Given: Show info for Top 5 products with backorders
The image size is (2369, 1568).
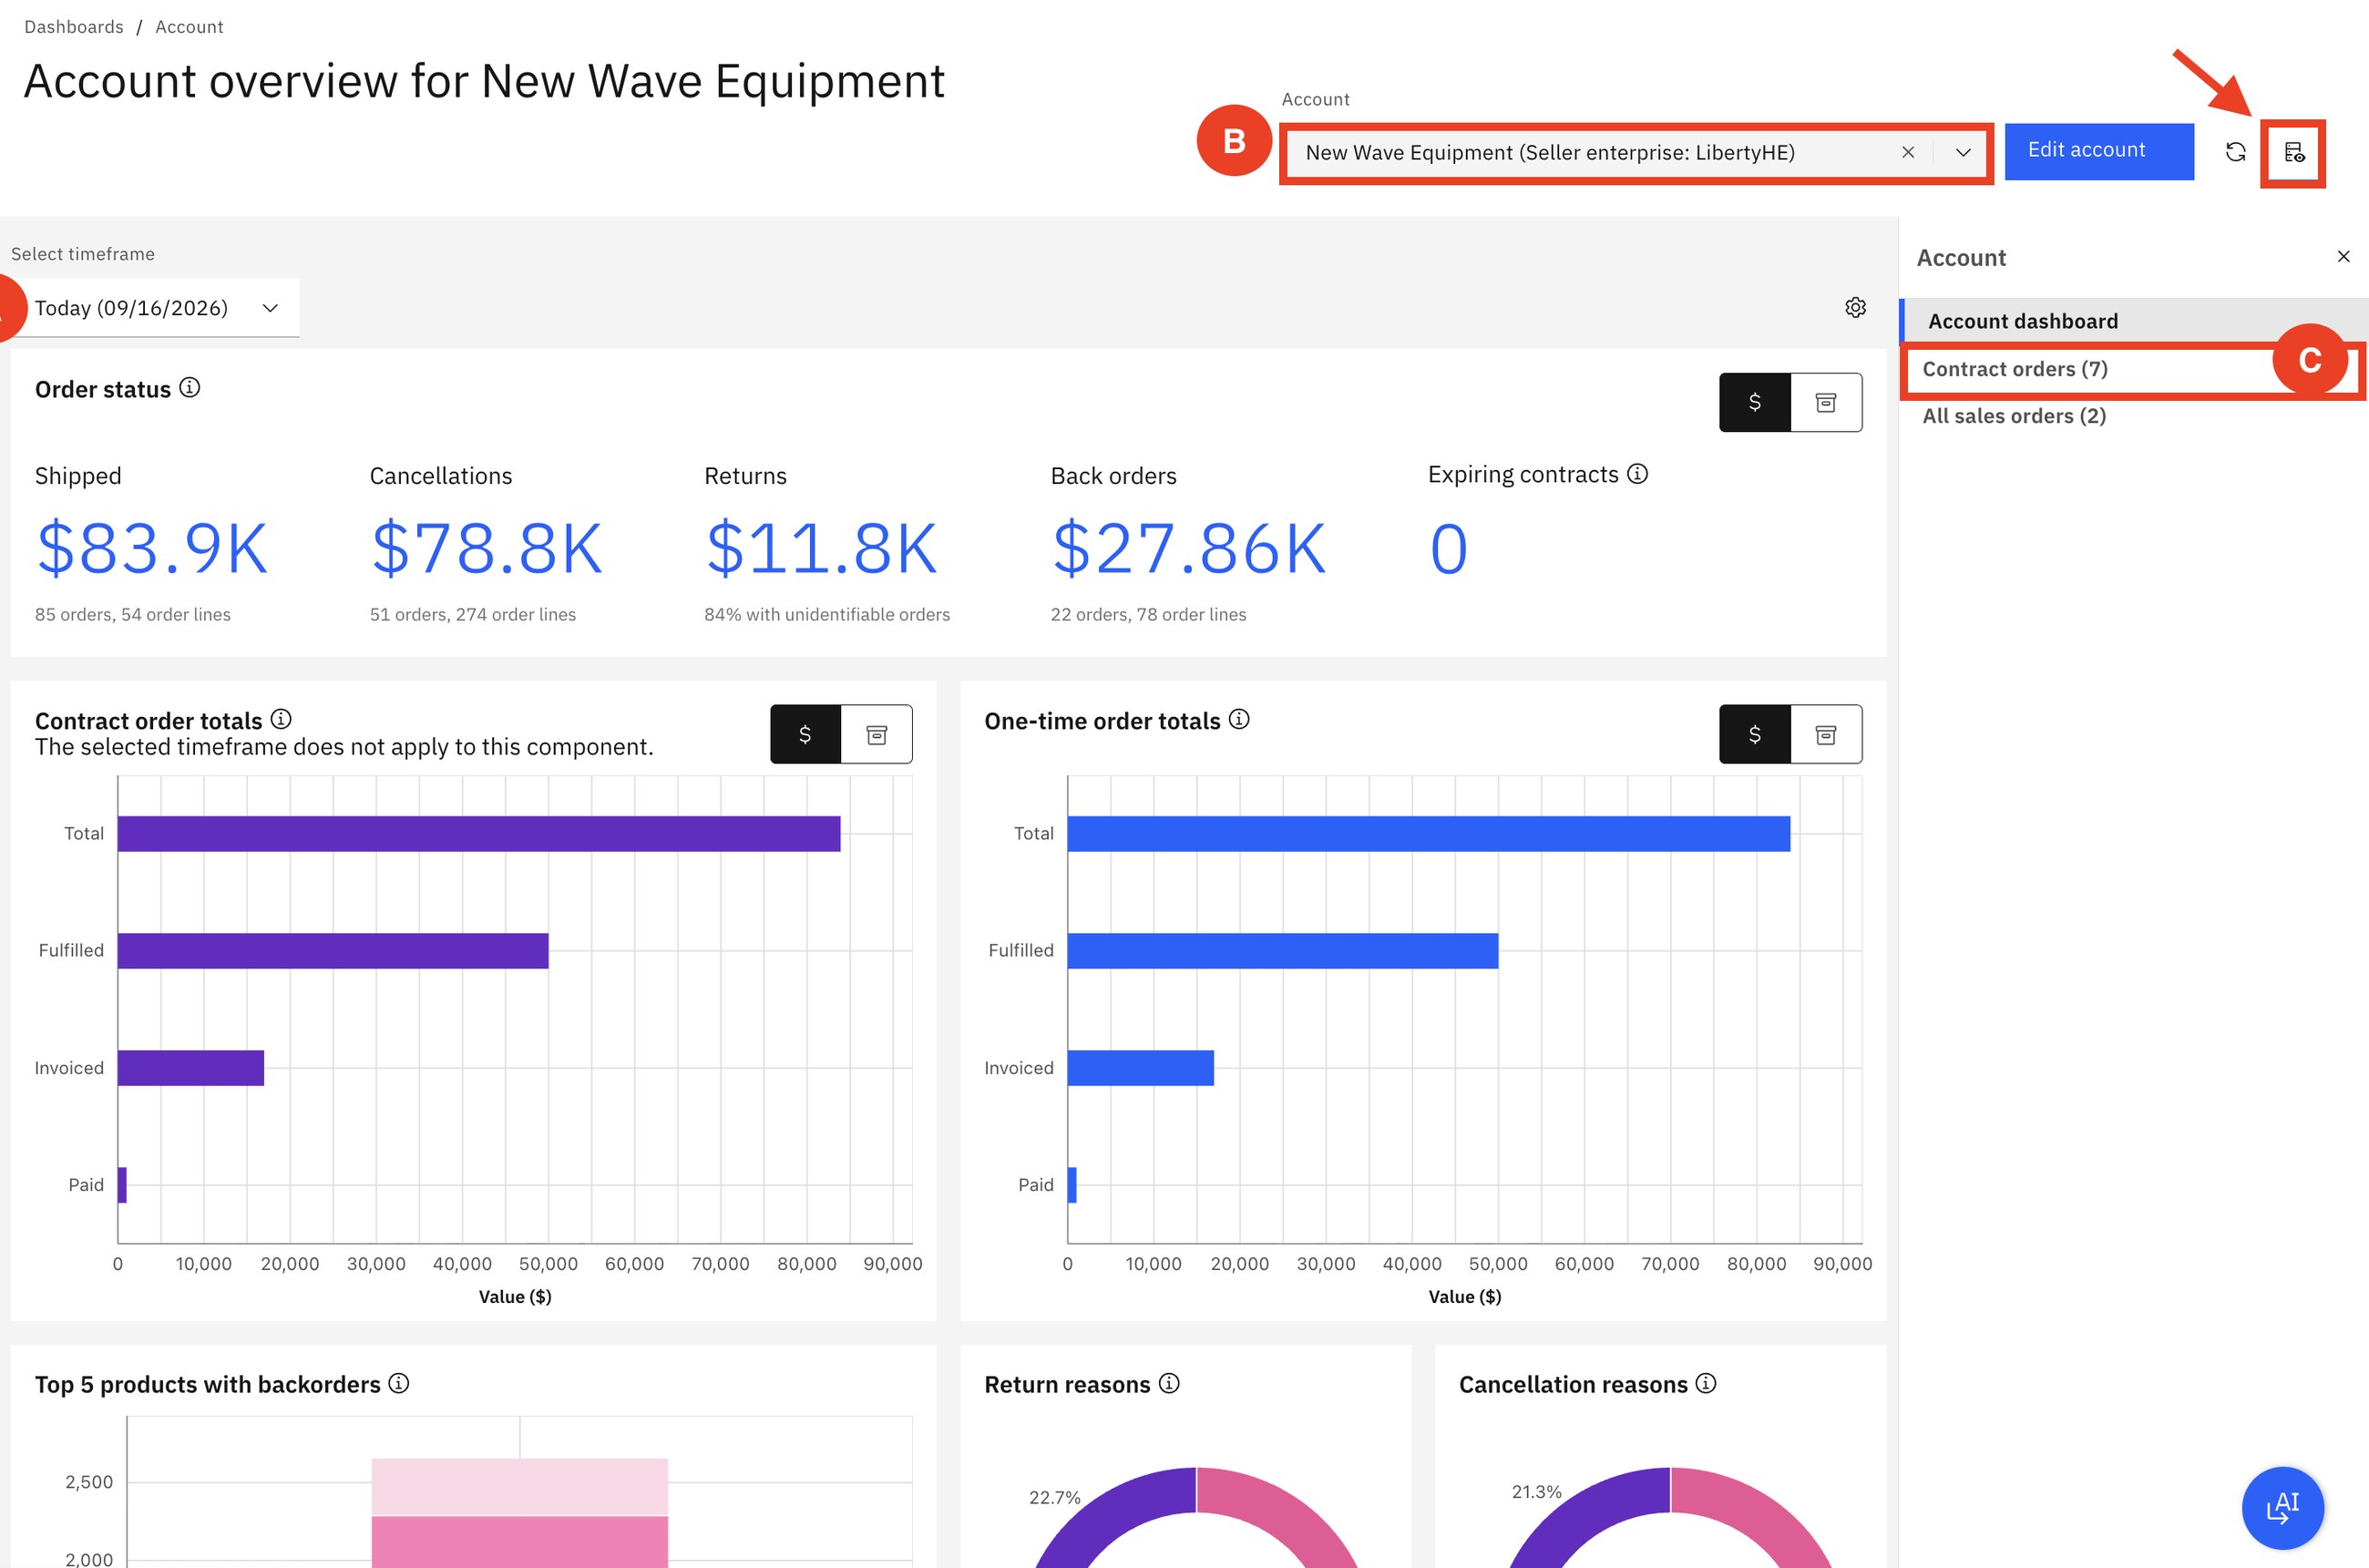Looking at the screenshot, I should 399,1383.
